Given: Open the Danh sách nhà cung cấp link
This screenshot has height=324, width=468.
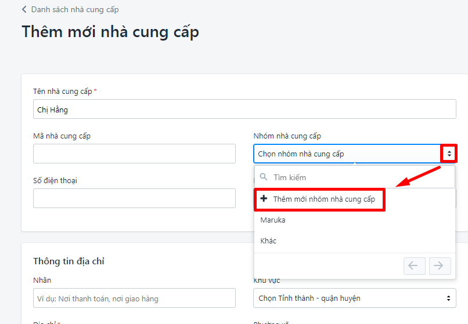Looking at the screenshot, I should (75, 10).
